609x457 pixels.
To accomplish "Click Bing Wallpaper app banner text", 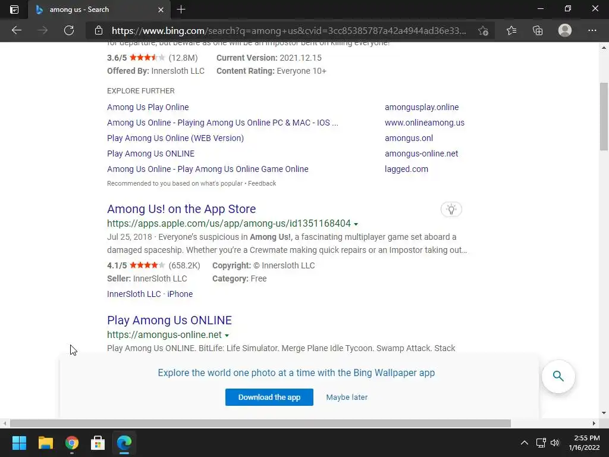I will [x=296, y=373].
